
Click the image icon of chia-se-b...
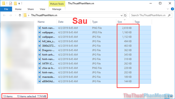[x=39, y=68]
